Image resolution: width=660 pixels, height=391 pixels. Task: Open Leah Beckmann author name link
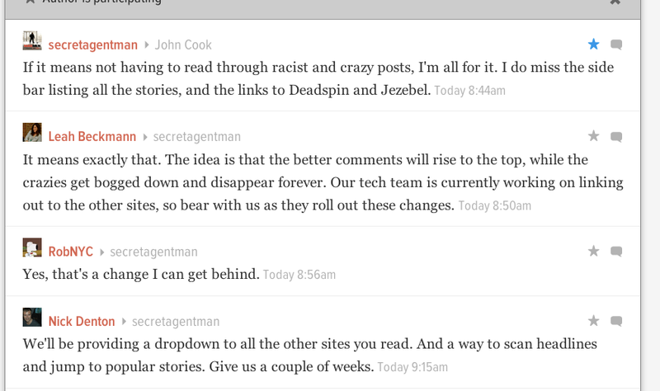tap(92, 136)
